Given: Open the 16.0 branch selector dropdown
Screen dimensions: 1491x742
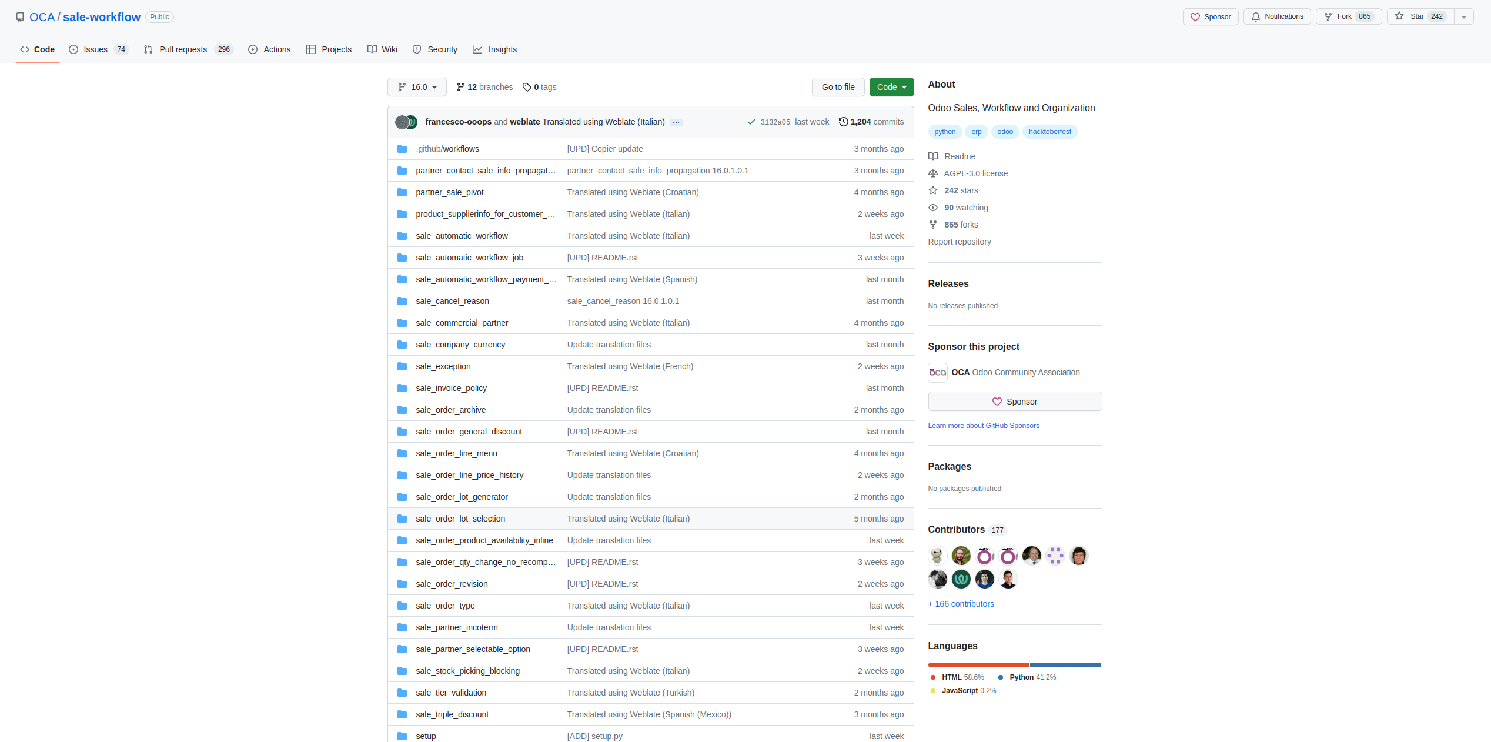Looking at the screenshot, I should coord(417,87).
